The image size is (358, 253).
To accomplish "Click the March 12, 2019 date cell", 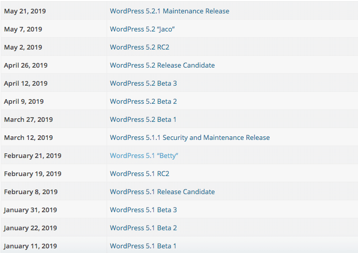I will [x=28, y=137].
